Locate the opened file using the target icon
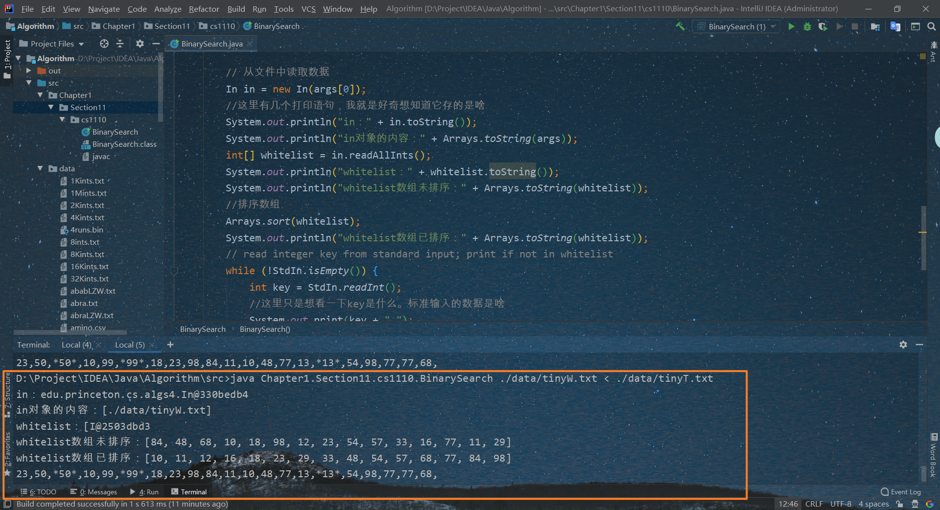 pyautogui.click(x=104, y=44)
